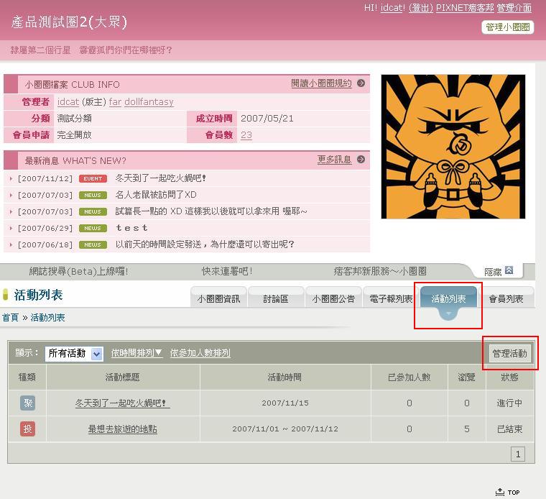Click the 管理小圈圈 button
Image resolution: width=546 pixels, height=499 pixels.
[x=508, y=27]
